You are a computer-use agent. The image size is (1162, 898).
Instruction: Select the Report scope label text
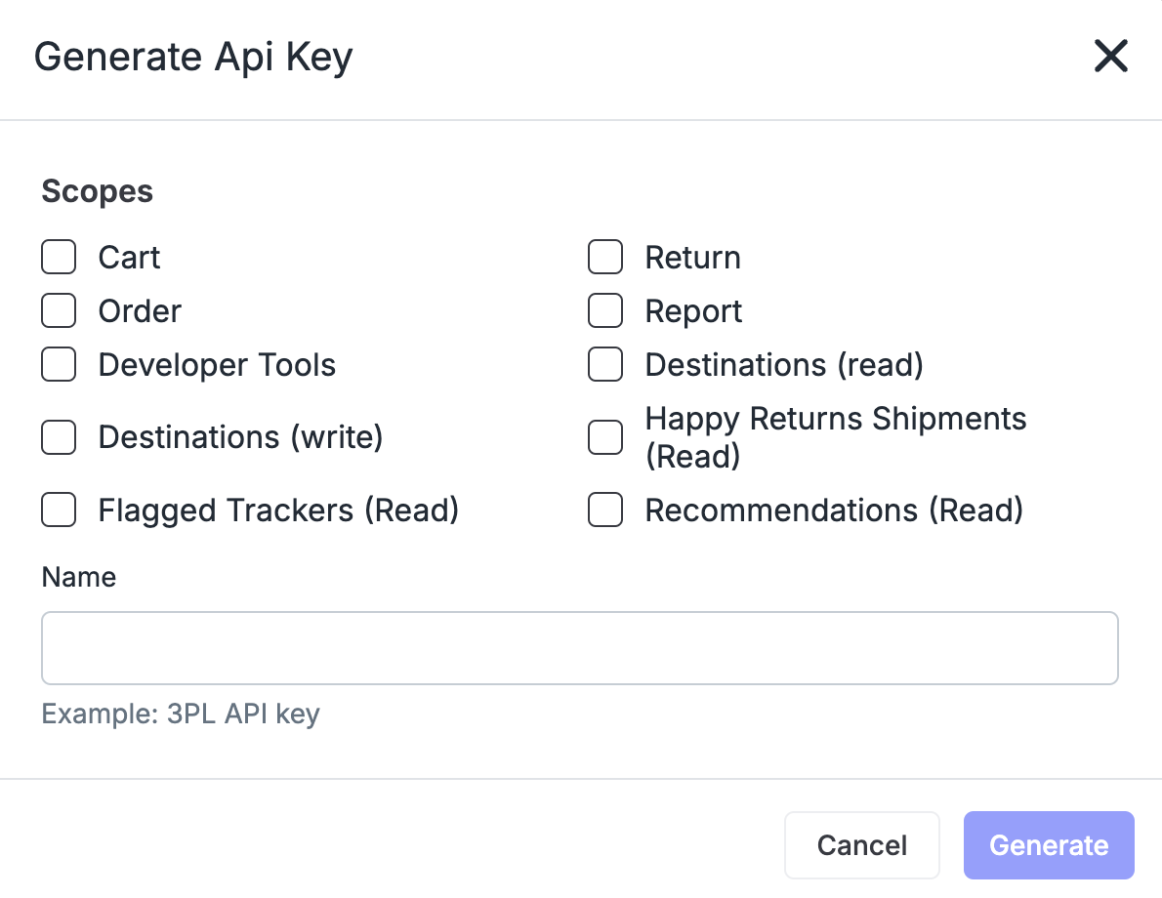click(694, 310)
